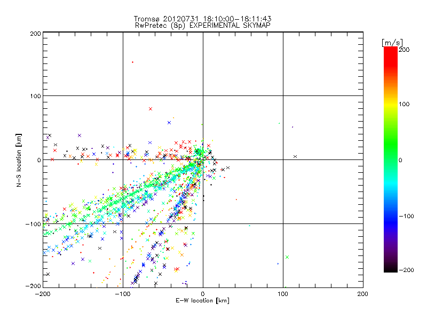Click the '[m/s]' colorbar unit label
This screenshot has width=427, height=320.
point(392,43)
